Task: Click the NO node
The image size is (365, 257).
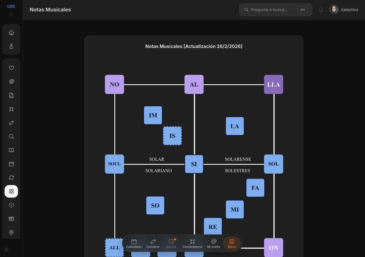Action: 114,85
